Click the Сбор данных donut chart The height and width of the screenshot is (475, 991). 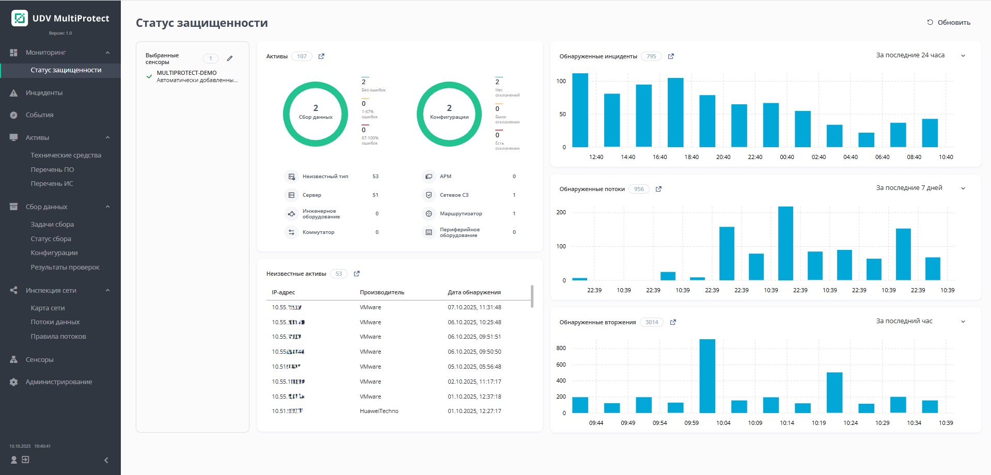click(316, 114)
